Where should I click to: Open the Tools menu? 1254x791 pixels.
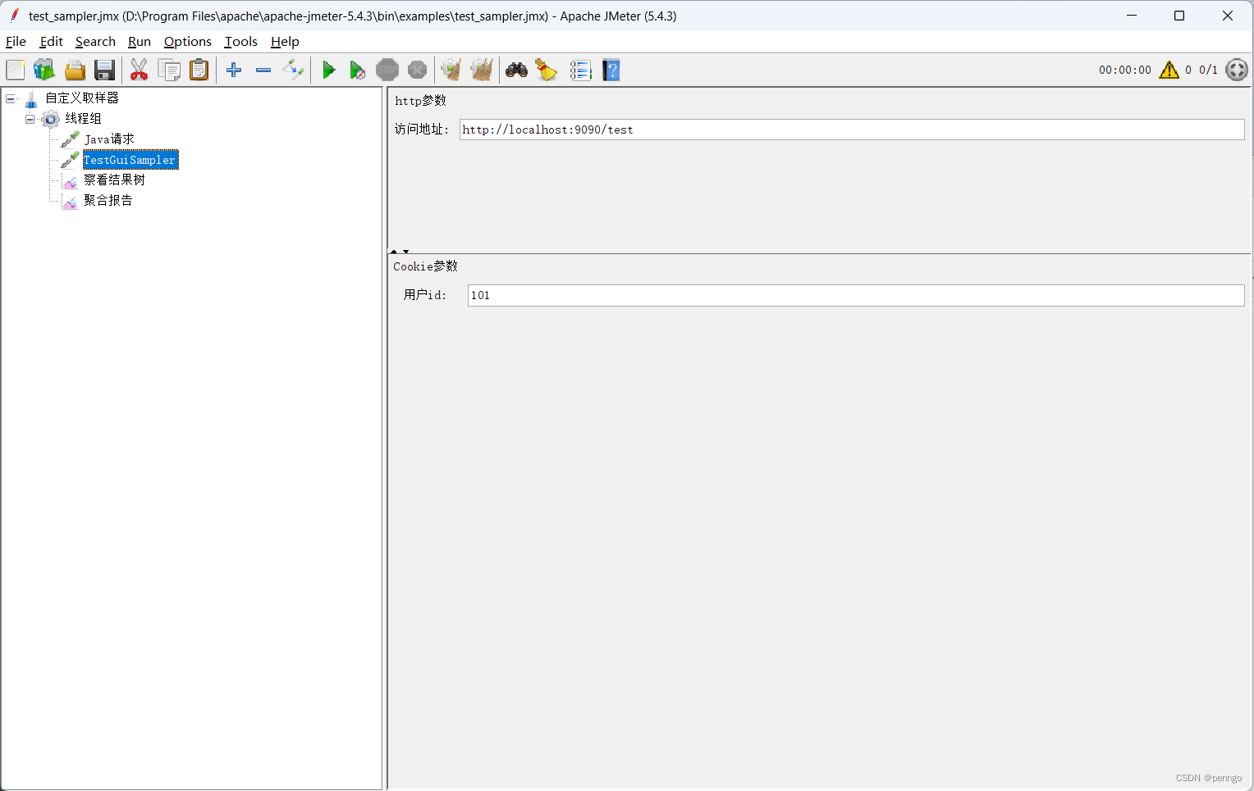point(241,42)
